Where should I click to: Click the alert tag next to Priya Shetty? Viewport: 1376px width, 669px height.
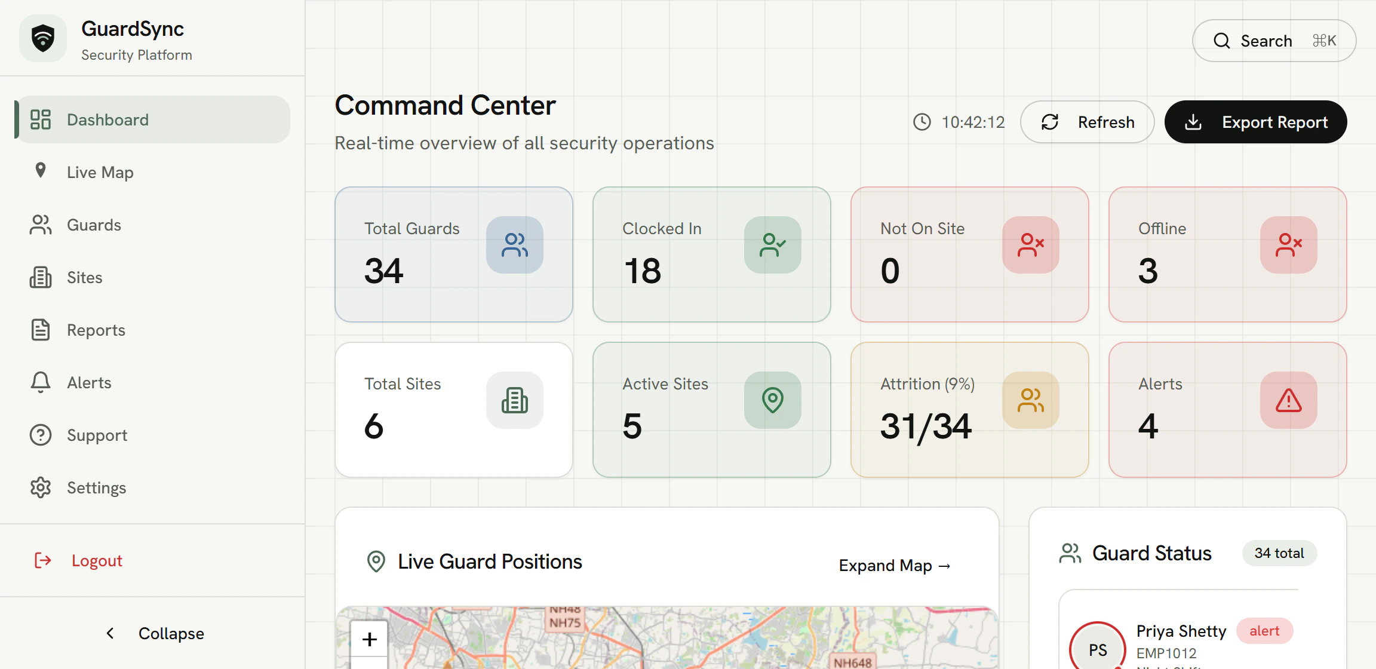[x=1264, y=631]
